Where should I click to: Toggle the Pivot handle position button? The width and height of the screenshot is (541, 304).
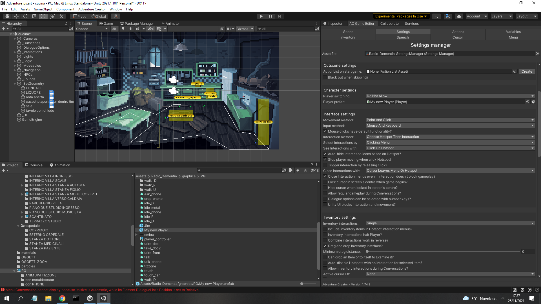click(x=79, y=16)
